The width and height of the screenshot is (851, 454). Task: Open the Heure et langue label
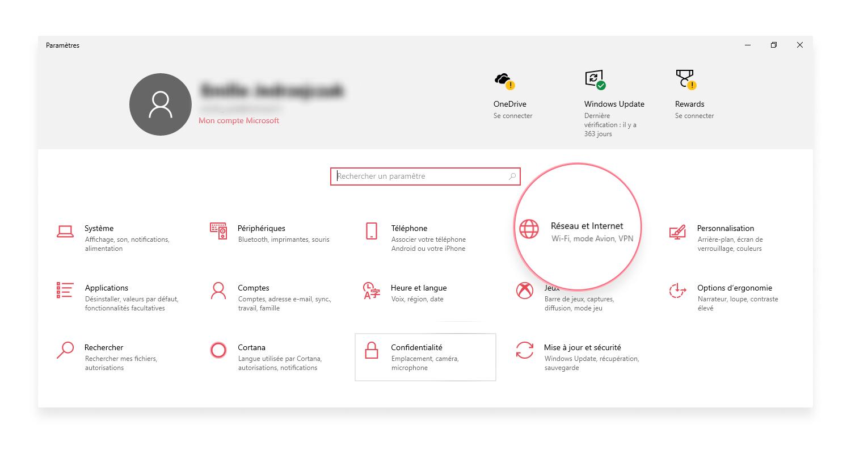pyautogui.click(x=419, y=288)
